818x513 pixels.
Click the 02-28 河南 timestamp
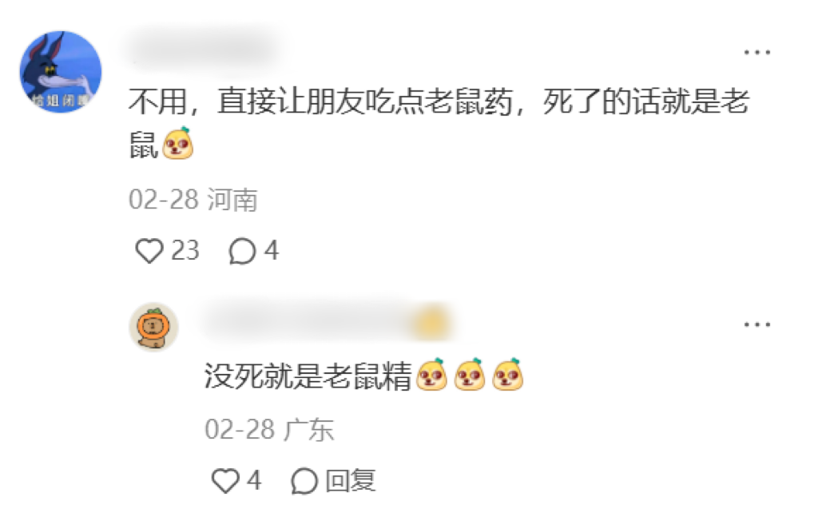pyautogui.click(x=193, y=199)
